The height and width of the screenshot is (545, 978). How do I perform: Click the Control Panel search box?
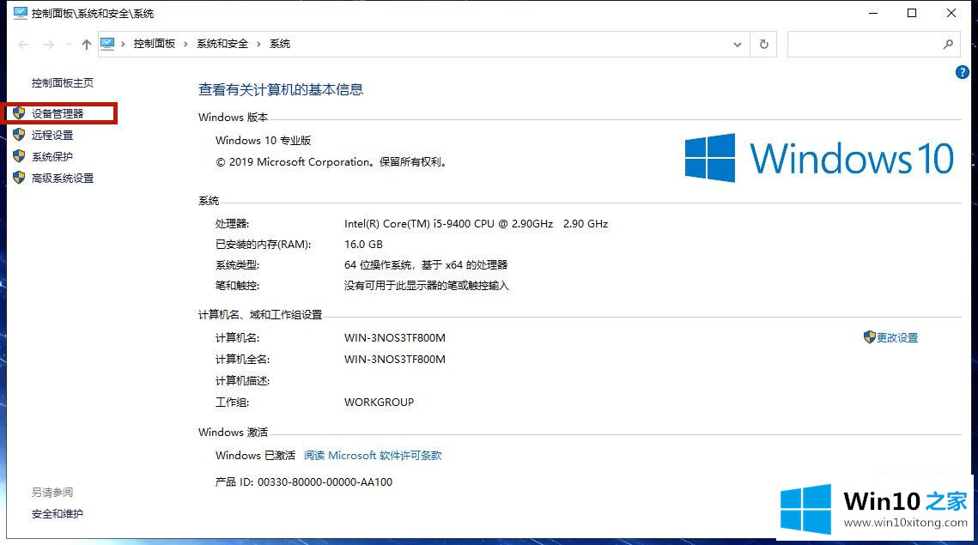coord(873,45)
